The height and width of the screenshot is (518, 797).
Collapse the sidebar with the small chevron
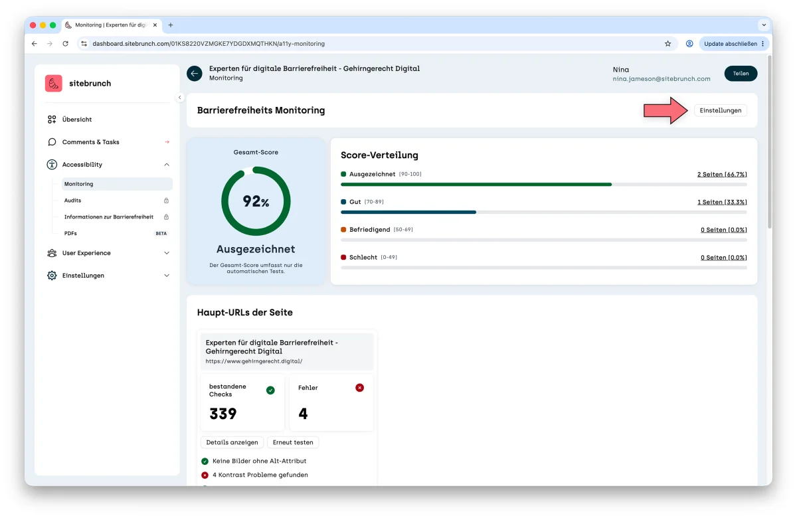179,98
